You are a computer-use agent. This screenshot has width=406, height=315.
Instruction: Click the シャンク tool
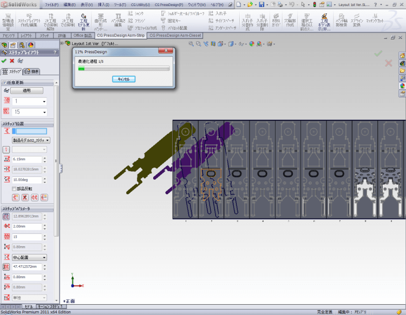click(x=136, y=14)
